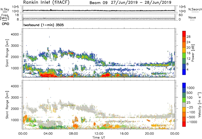The height and width of the screenshot is (139, 202).
Task: Click the Nave legend label
Action: pyautogui.click(x=192, y=18)
